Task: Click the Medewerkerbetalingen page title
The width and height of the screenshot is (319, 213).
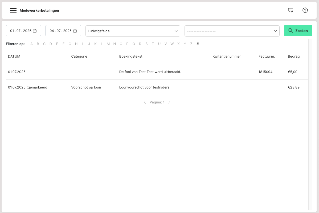Action: [39, 11]
